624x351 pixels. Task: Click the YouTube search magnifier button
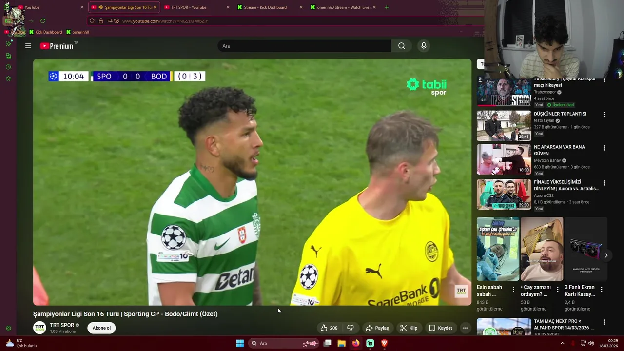point(401,46)
